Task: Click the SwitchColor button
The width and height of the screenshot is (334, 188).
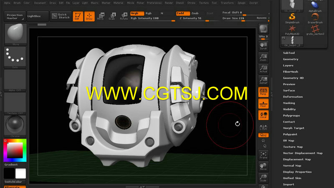Action: click(x=15, y=182)
